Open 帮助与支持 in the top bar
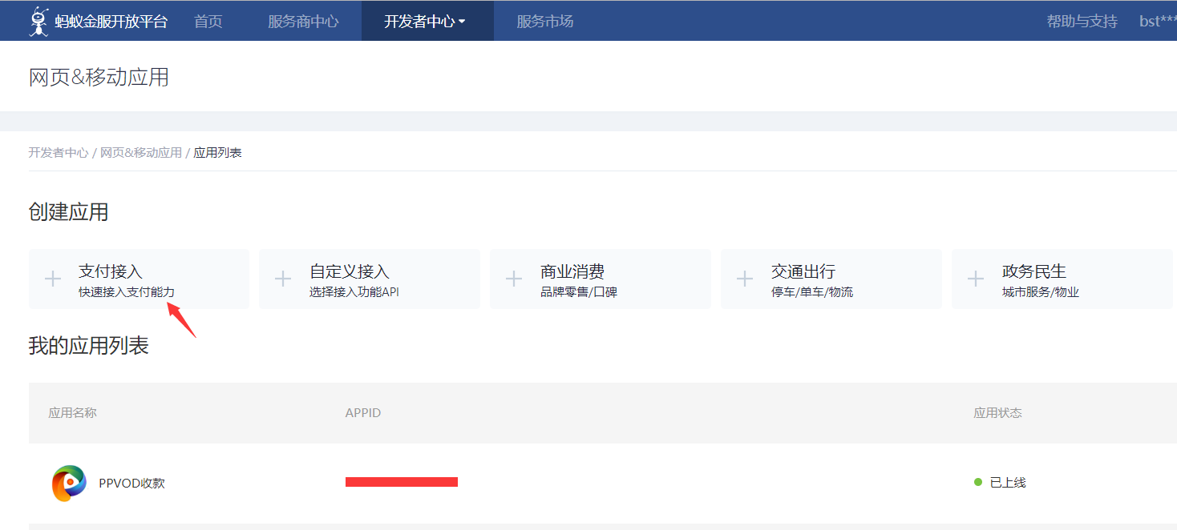 coord(1082,22)
